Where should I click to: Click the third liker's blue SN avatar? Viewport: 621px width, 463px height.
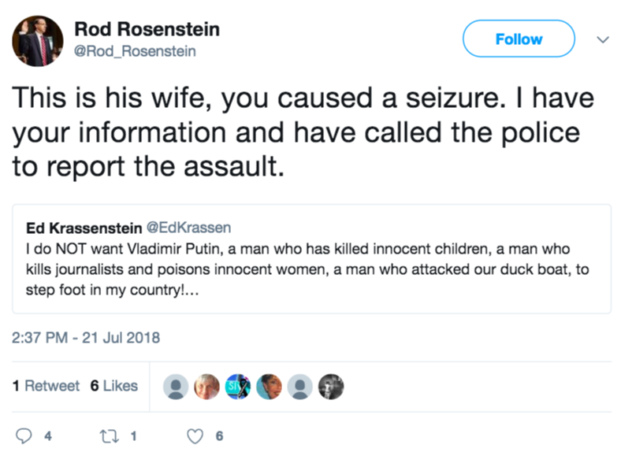(237, 386)
